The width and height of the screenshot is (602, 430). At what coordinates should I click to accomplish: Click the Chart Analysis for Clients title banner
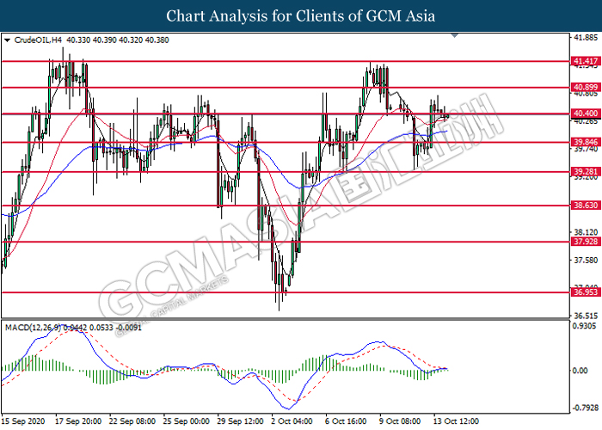(x=301, y=15)
